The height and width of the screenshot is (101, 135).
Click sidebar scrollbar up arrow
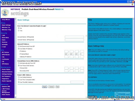[x=15, y=19]
